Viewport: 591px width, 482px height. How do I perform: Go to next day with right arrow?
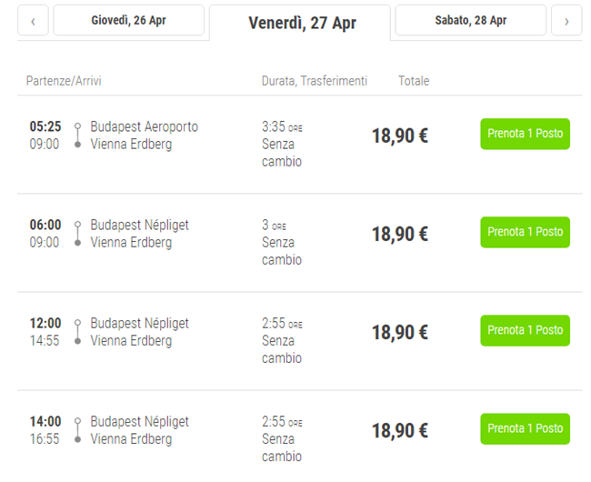point(566,21)
